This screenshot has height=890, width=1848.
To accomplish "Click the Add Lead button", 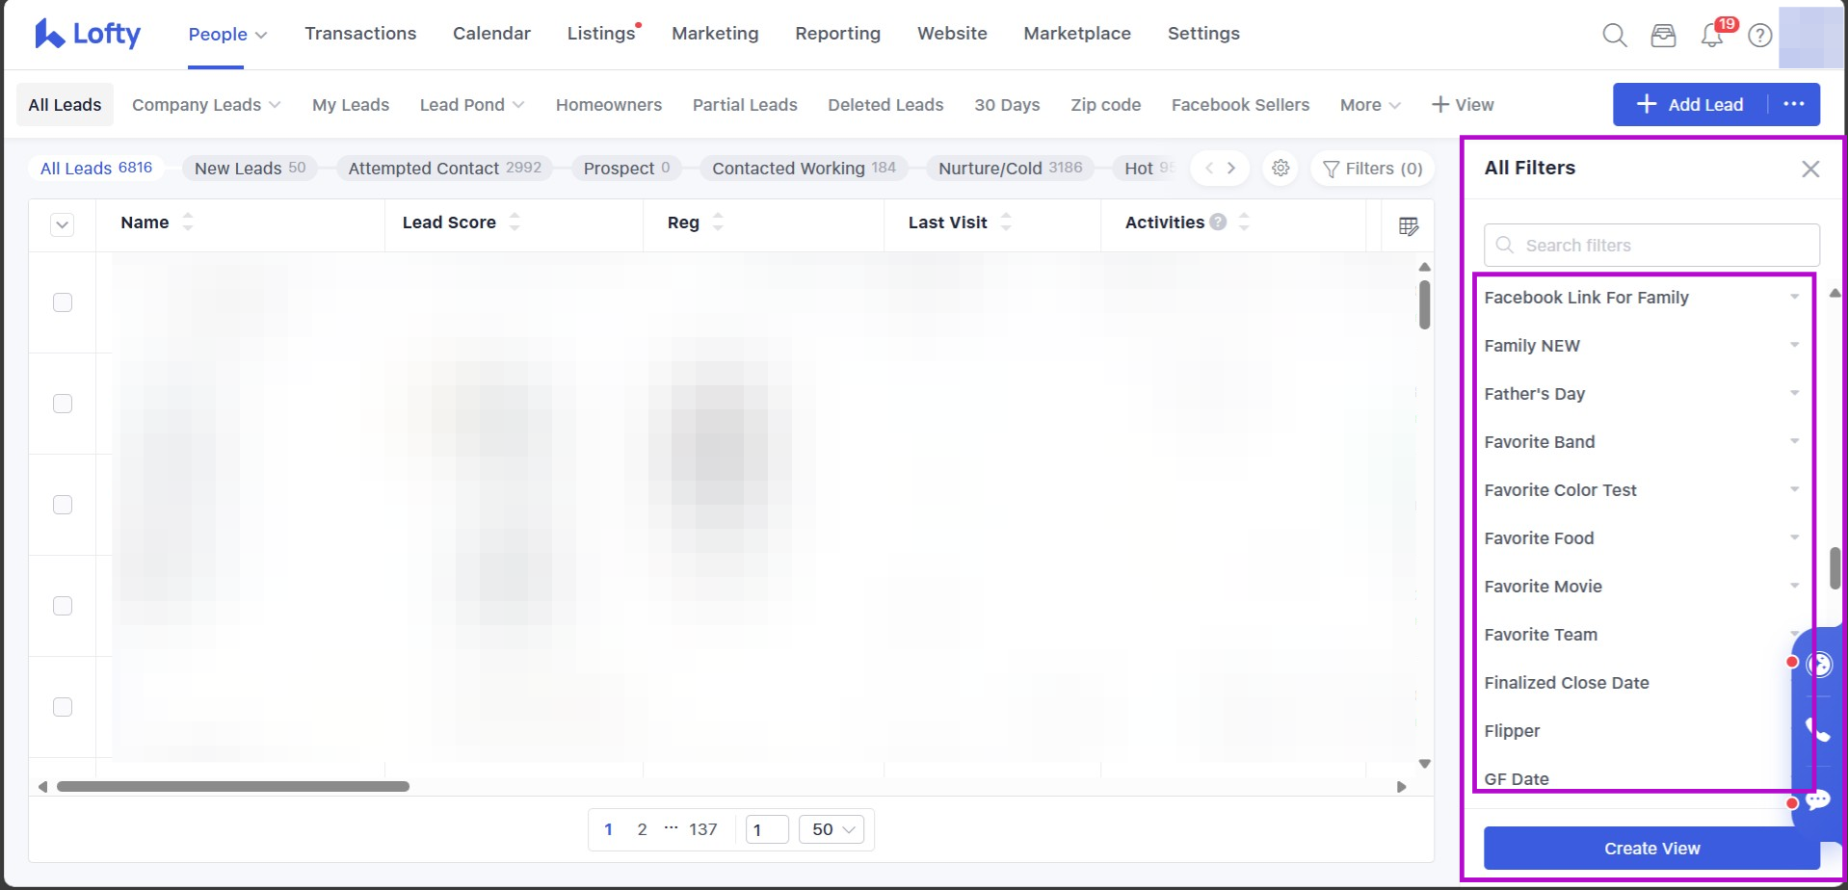I will [x=1691, y=105].
